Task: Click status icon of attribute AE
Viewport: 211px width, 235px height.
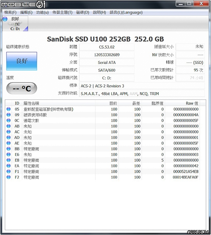Action: pos(8,143)
